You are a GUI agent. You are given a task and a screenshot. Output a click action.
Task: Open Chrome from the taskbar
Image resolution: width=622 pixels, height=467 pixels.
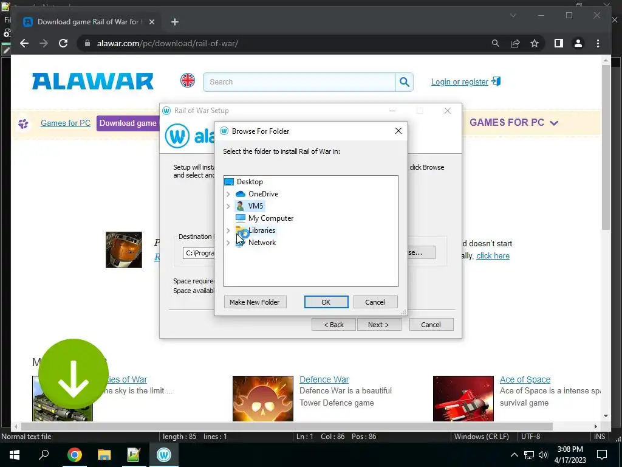tap(74, 455)
